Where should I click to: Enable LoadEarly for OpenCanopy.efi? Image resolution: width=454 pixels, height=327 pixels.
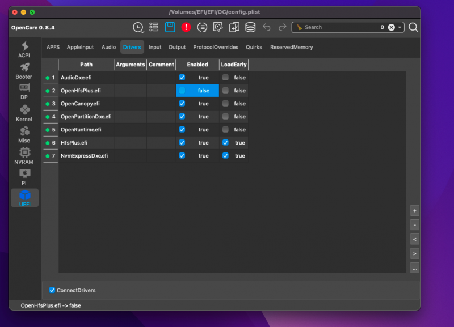pyautogui.click(x=226, y=104)
